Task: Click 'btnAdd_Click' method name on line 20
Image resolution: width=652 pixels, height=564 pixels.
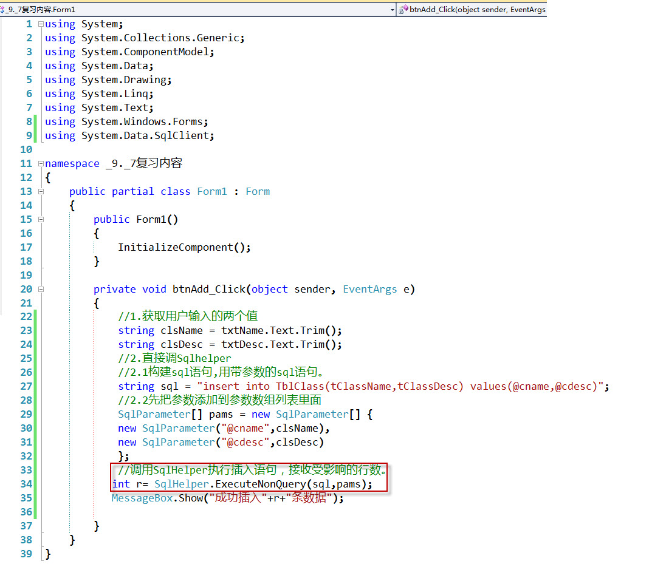Action: click(209, 289)
